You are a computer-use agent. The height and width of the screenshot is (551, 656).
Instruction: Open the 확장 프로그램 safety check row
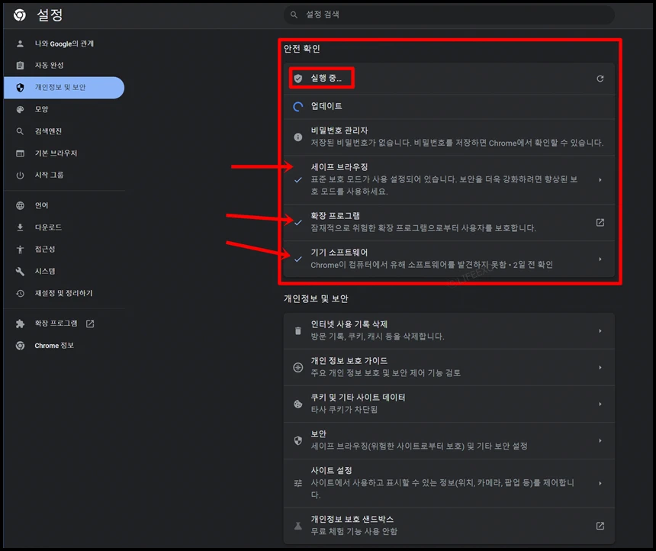pyautogui.click(x=449, y=222)
